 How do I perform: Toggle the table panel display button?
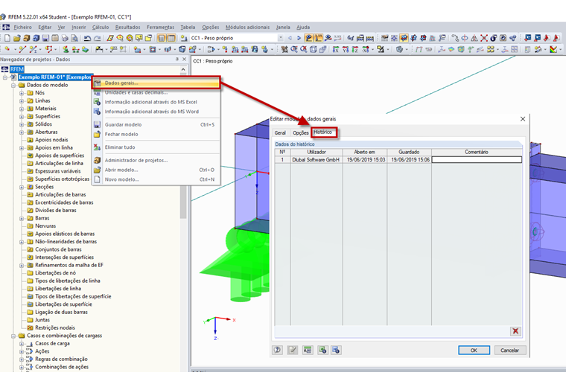point(171,38)
